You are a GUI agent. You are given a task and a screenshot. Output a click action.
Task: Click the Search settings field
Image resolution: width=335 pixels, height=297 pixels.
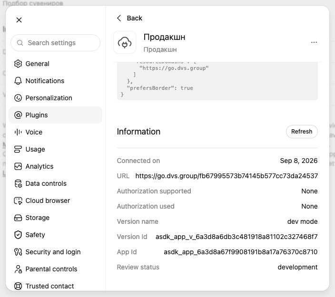55,43
